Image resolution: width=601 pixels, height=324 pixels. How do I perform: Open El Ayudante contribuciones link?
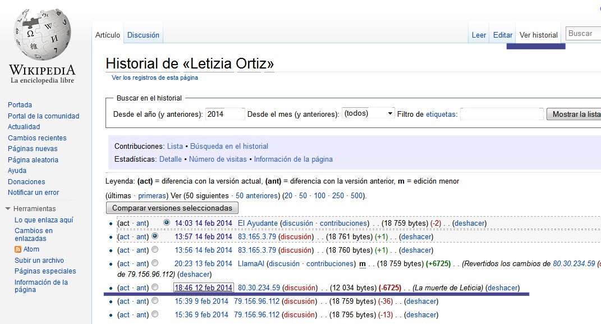coord(343,223)
